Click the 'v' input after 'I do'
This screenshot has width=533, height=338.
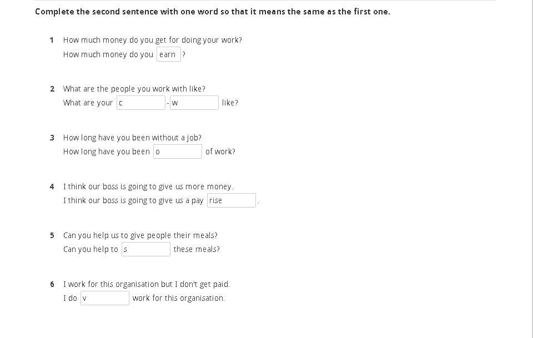pyautogui.click(x=105, y=298)
